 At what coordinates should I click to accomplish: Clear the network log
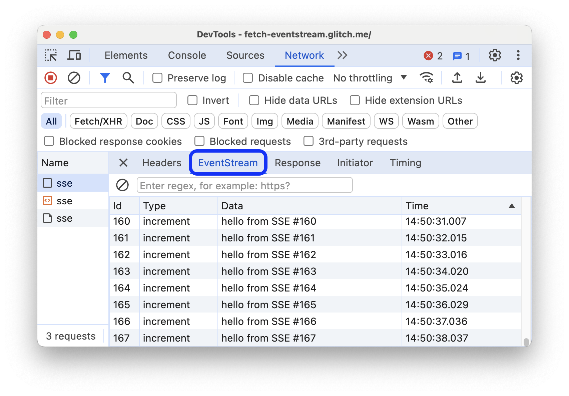[x=74, y=78]
